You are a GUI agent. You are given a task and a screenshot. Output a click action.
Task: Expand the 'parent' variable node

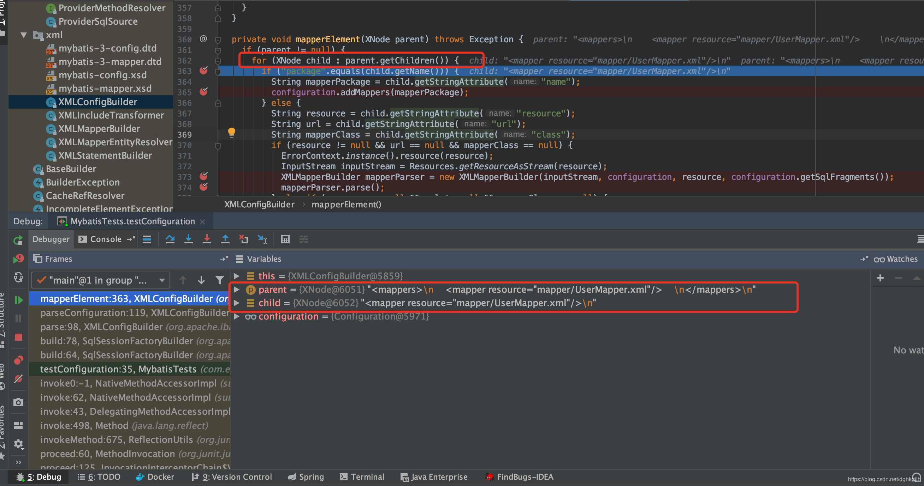click(236, 290)
